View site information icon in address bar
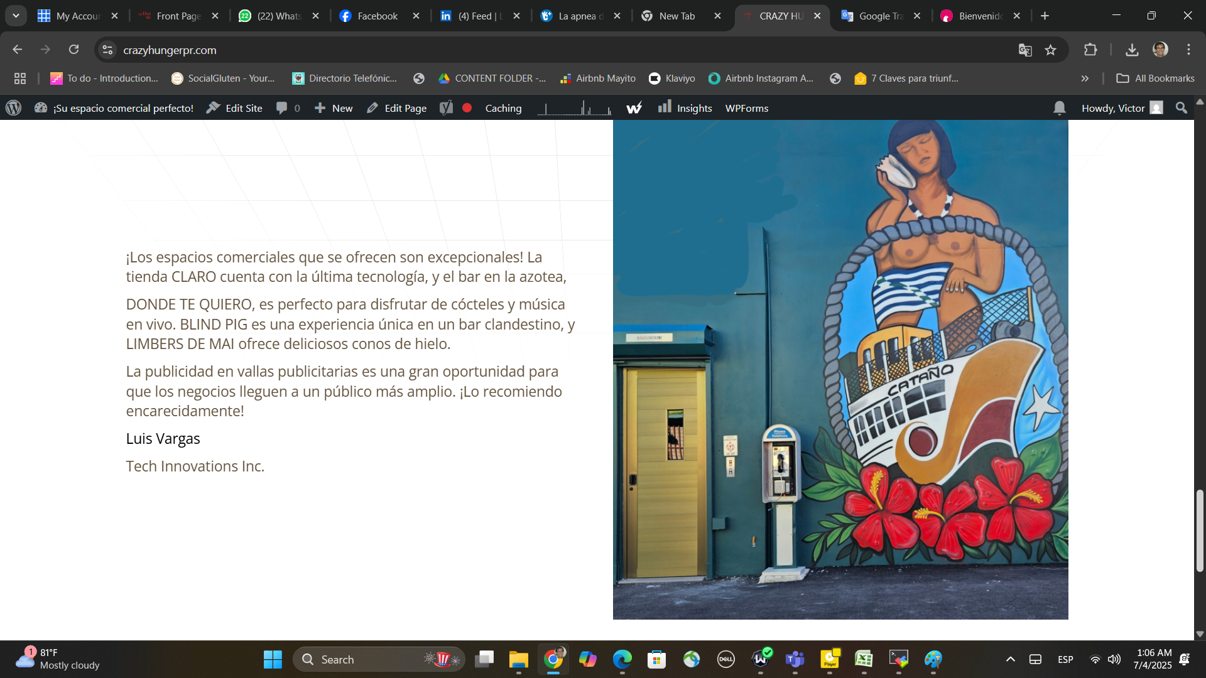Viewport: 1206px width, 678px height. 107,50
